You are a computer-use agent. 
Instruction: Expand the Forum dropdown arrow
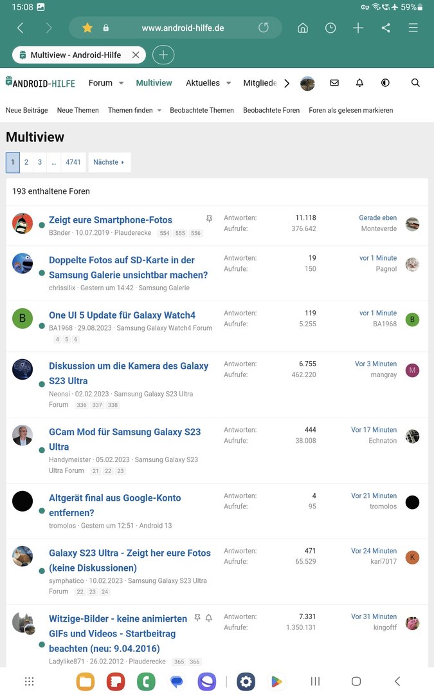pos(121,83)
